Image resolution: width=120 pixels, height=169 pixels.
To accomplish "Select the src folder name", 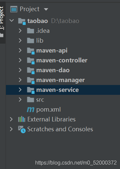I will click(x=40, y=100).
